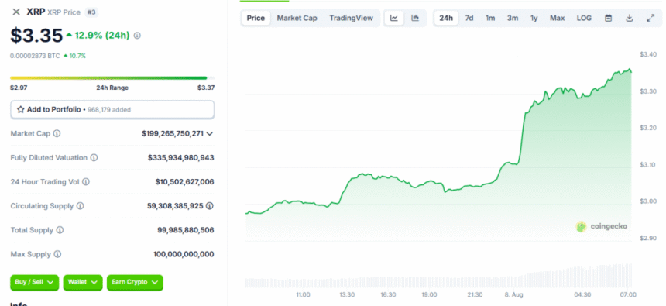The image size is (666, 306).
Task: Switch to line chart view icon
Action: point(394,19)
